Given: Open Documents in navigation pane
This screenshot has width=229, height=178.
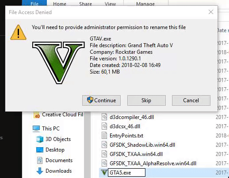Looking at the screenshot, I should click(59, 160).
